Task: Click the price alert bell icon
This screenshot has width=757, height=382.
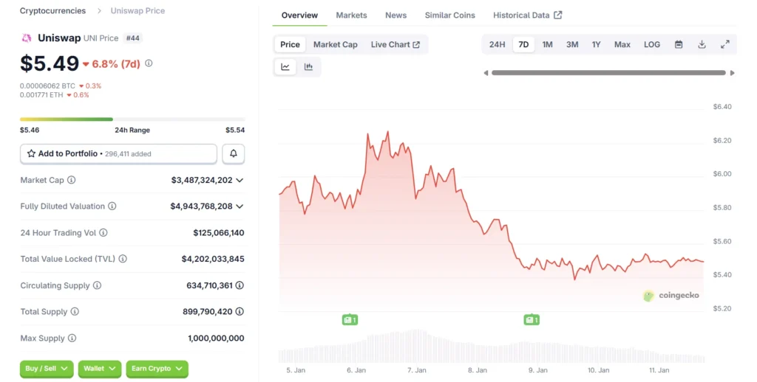Action: [x=234, y=153]
